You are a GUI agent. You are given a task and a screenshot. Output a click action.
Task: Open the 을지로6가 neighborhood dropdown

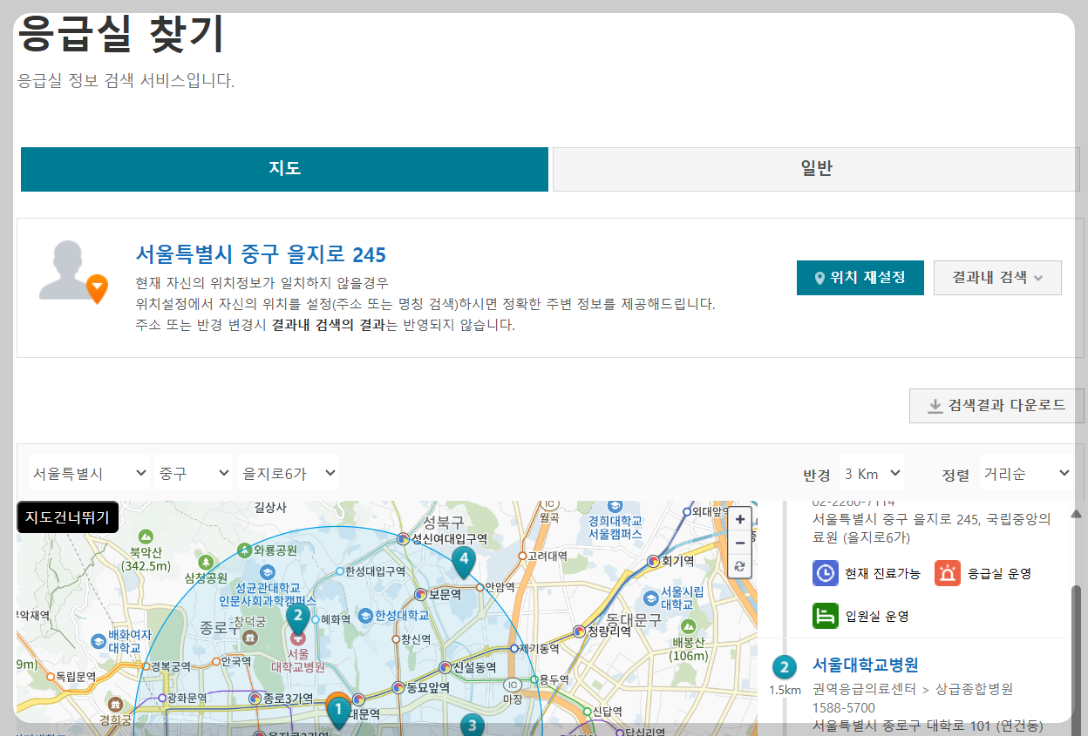(289, 473)
